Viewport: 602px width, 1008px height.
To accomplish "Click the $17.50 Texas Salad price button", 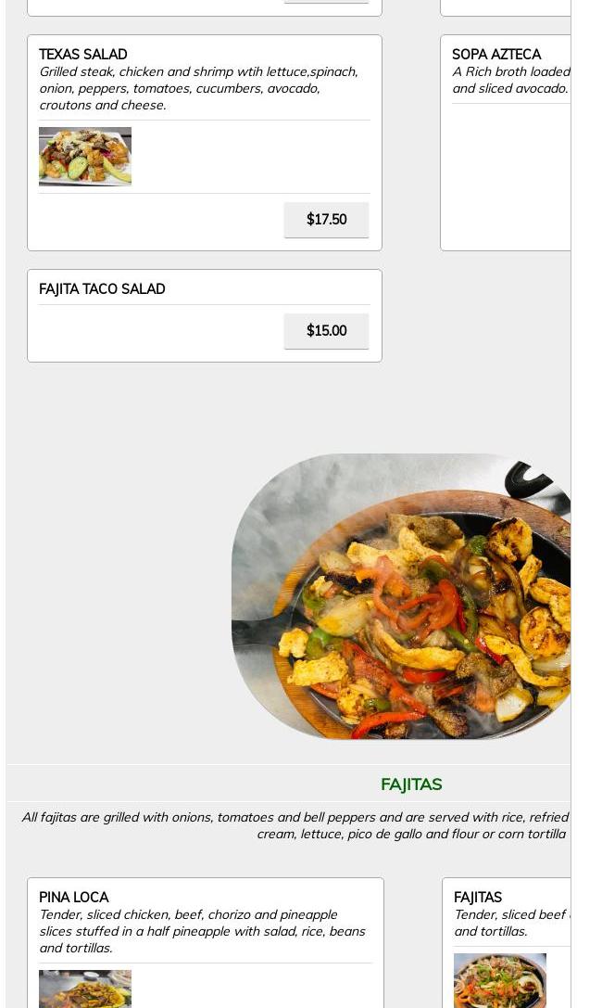I will coord(326,220).
